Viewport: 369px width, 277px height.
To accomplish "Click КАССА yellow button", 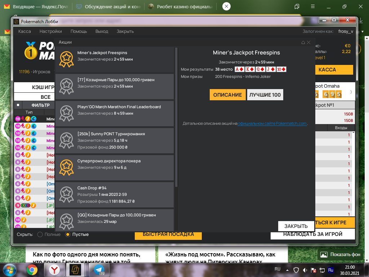I will 334,70.
